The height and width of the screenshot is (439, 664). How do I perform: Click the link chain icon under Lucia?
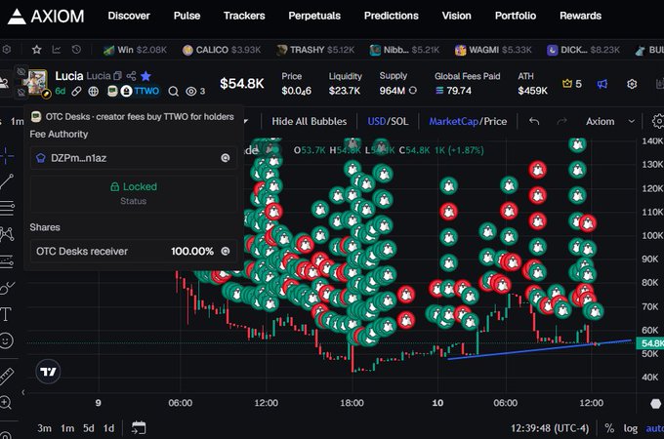point(76,91)
